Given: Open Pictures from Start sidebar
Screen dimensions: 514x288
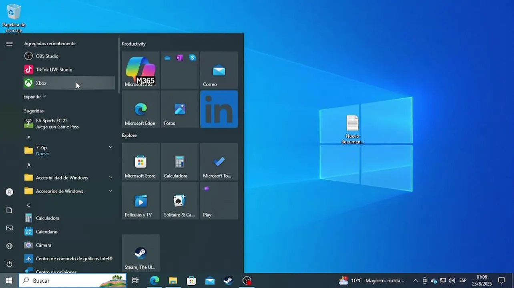Looking at the screenshot, I should [x=9, y=228].
